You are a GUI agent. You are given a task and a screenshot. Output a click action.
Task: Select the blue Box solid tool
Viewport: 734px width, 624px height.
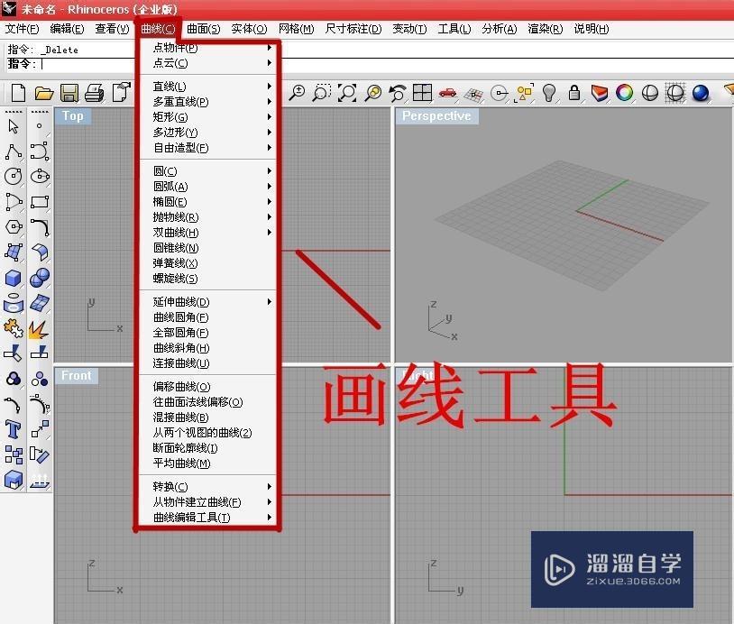[x=14, y=278]
